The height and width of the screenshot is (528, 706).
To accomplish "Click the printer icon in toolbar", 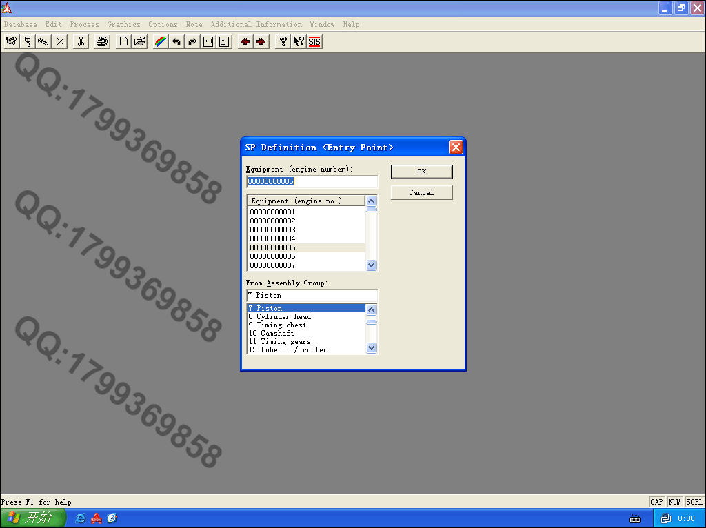I will click(102, 41).
